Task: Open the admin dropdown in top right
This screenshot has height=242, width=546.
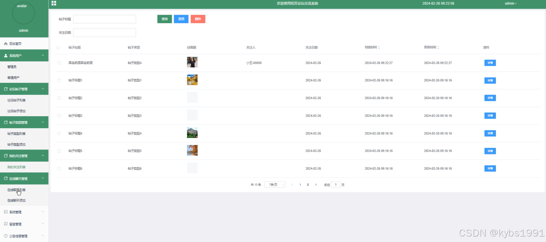Action: 510,3
